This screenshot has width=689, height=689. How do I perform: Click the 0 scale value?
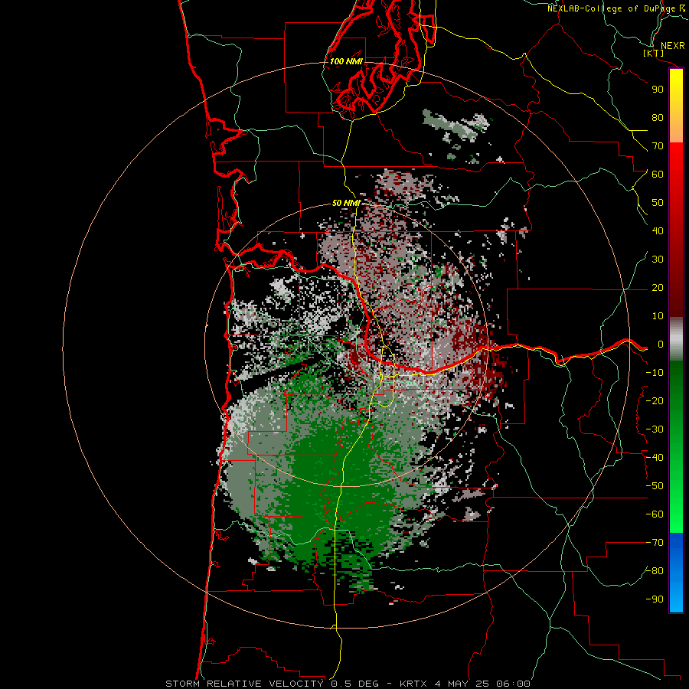click(661, 344)
